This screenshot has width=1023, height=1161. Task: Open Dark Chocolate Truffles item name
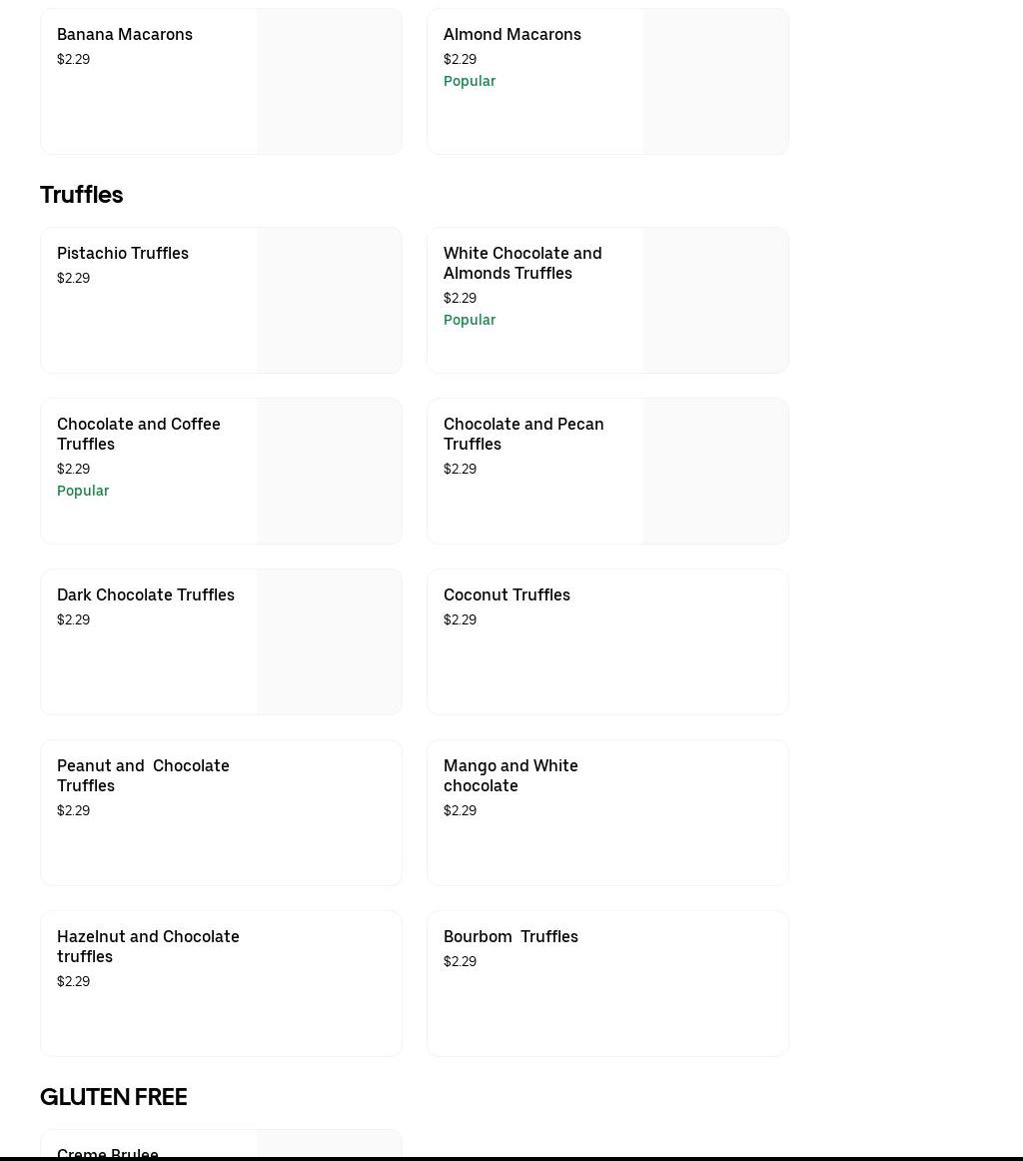click(x=145, y=594)
